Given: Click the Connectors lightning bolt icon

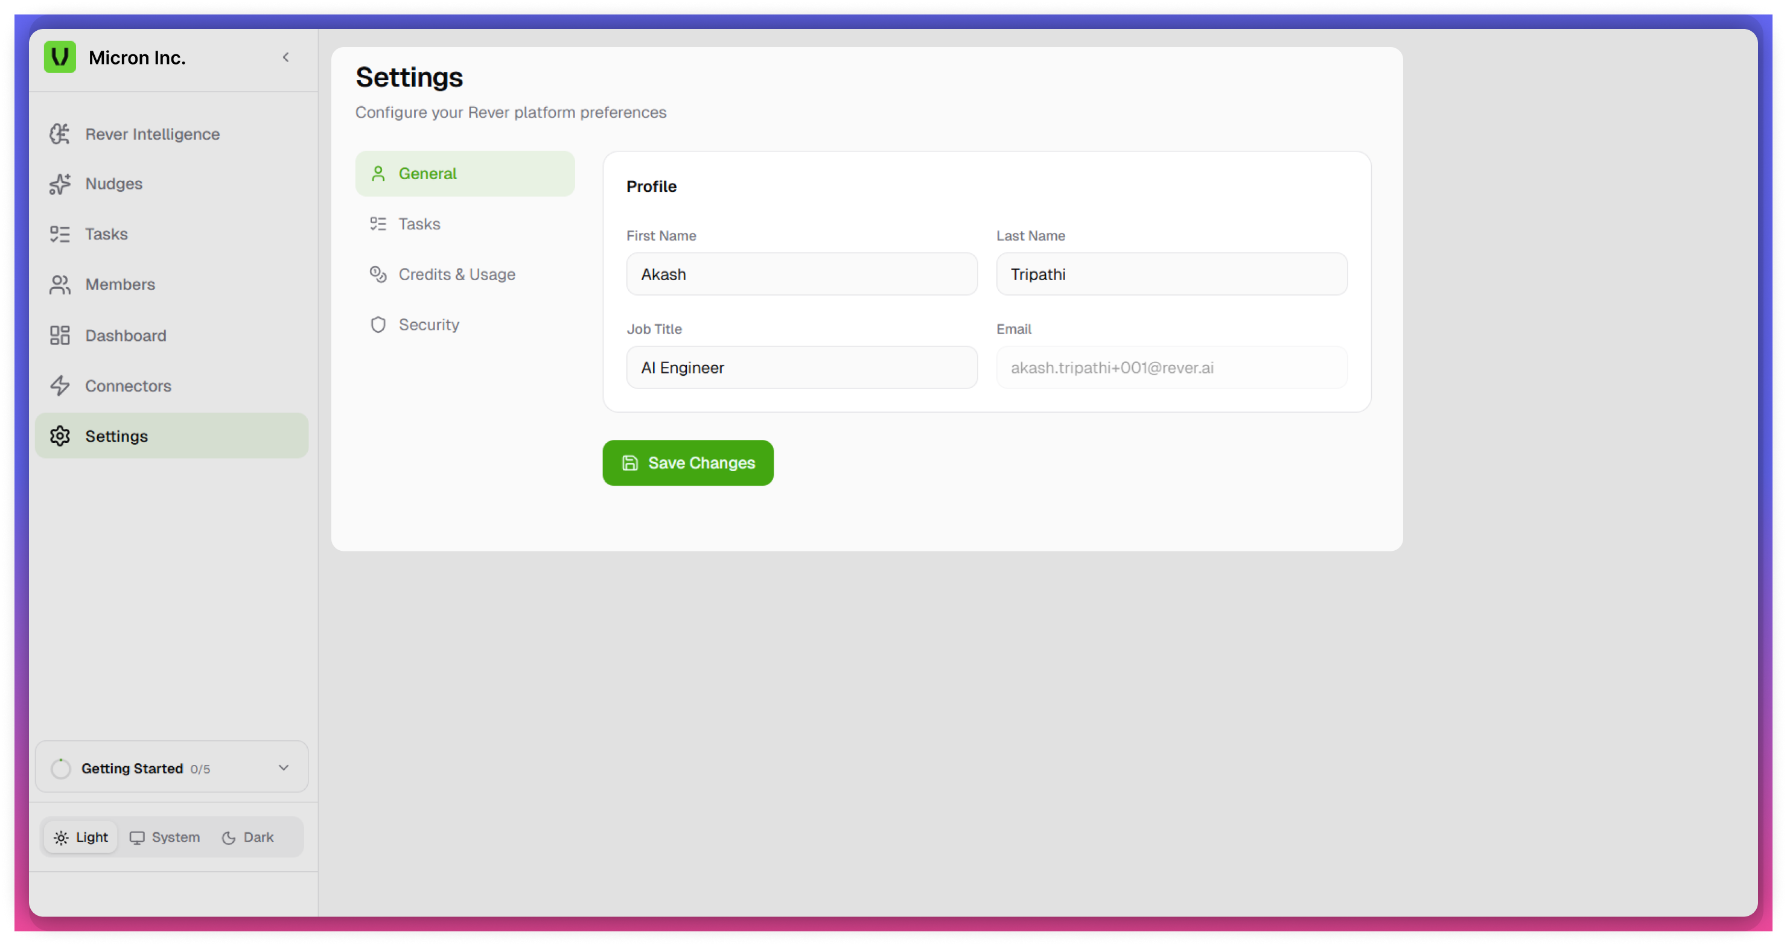Looking at the screenshot, I should [60, 386].
